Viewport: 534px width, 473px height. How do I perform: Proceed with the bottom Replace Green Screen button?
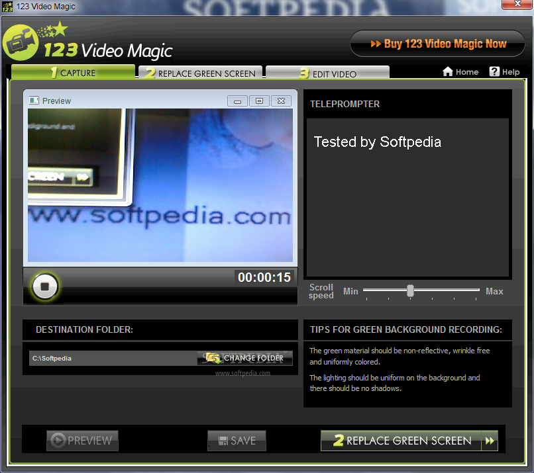[x=409, y=441]
